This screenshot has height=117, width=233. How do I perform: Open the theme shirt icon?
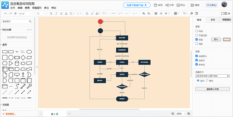point(197,13)
